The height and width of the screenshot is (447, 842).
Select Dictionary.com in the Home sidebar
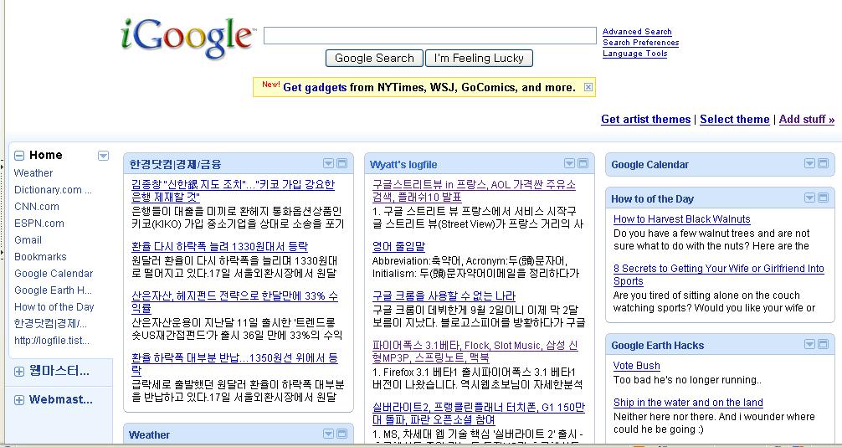tap(53, 190)
